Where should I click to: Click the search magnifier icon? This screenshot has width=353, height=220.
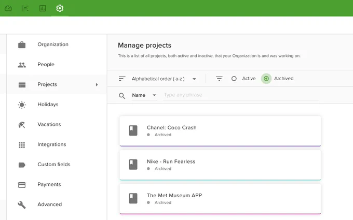(x=122, y=96)
